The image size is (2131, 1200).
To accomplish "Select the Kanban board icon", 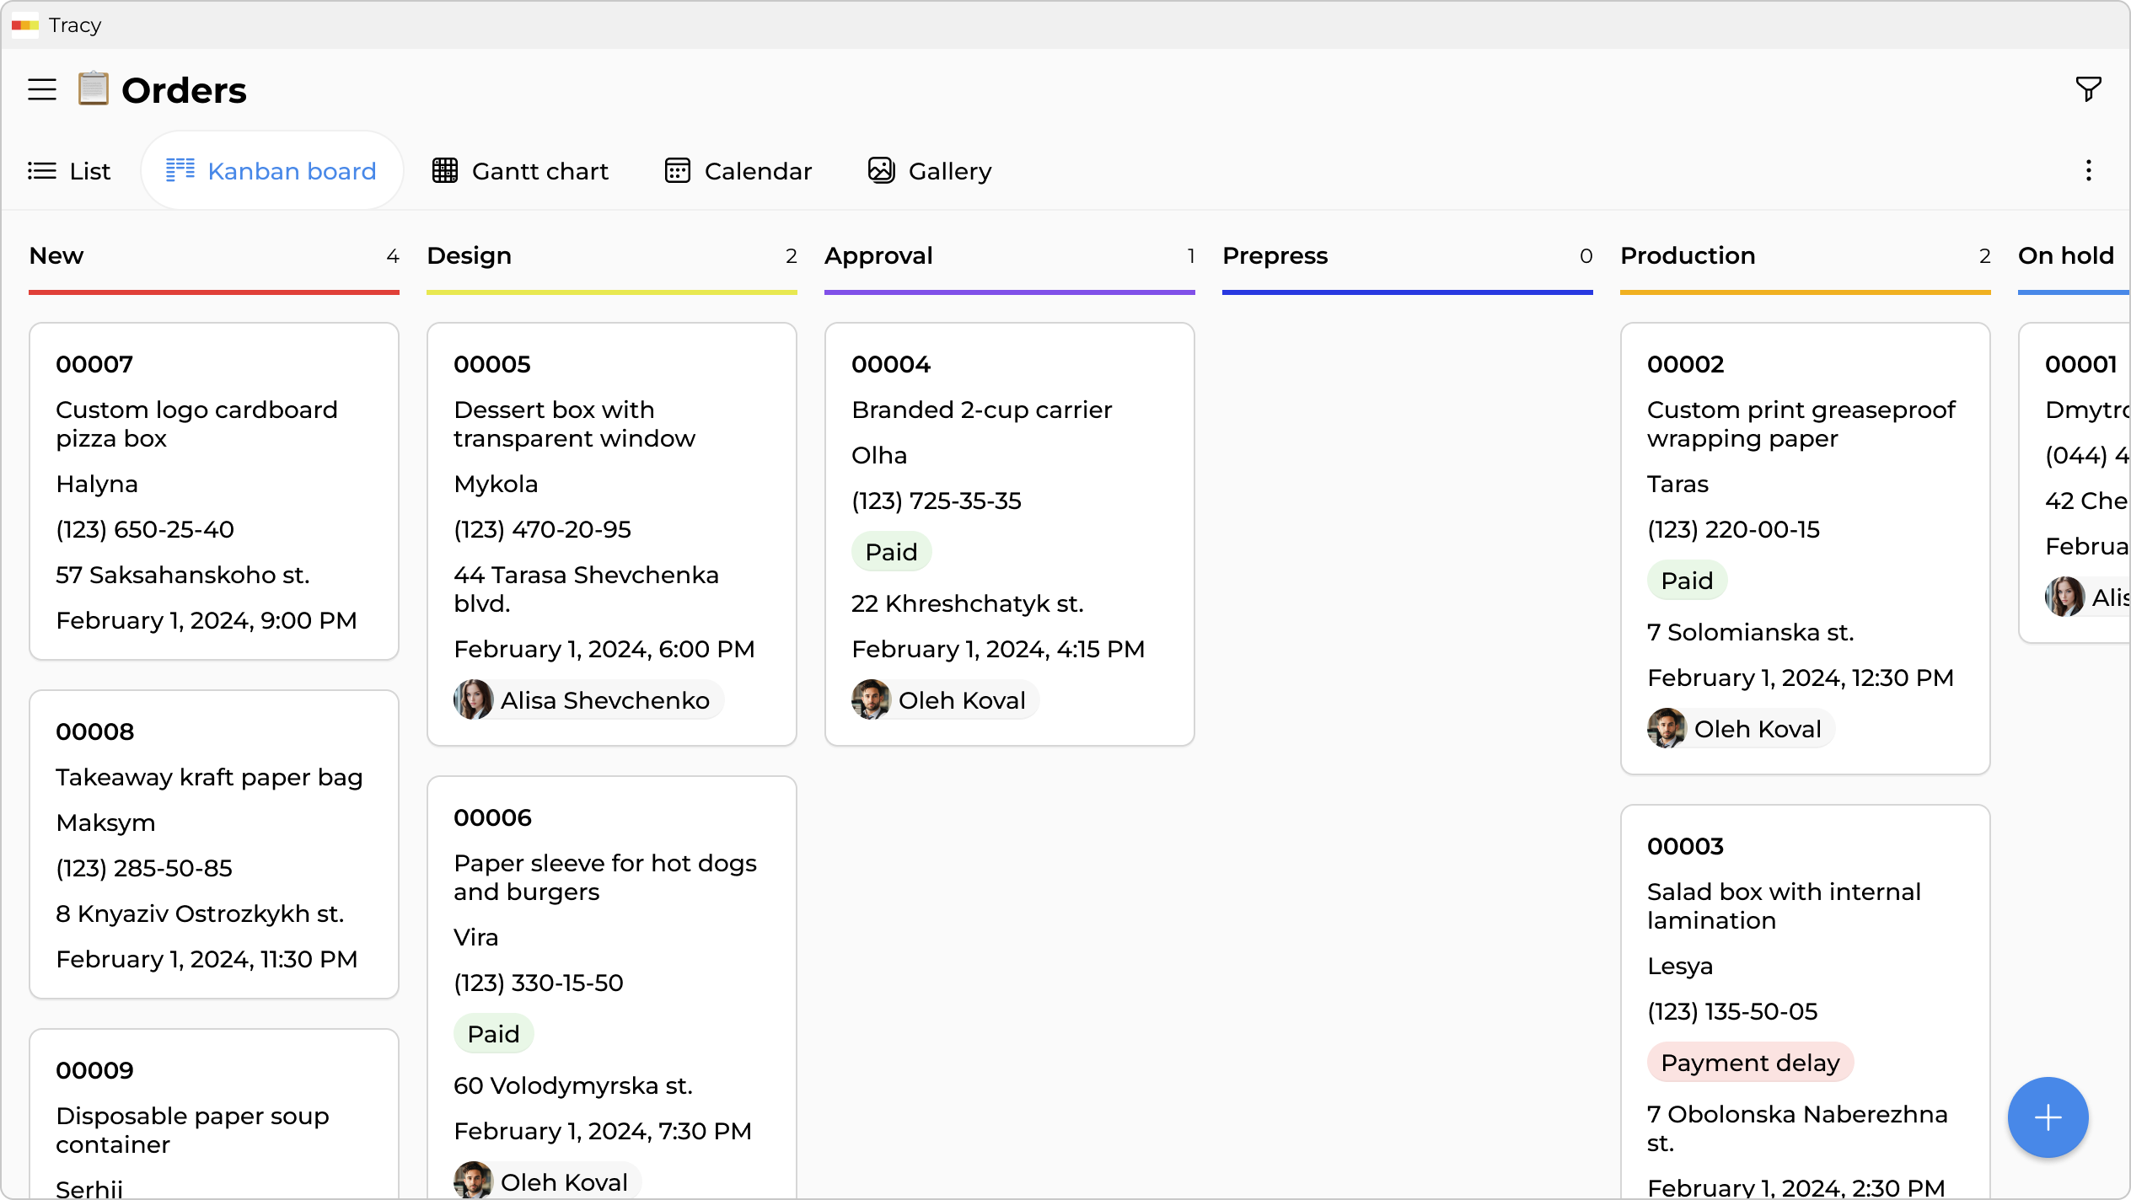I will pos(181,169).
